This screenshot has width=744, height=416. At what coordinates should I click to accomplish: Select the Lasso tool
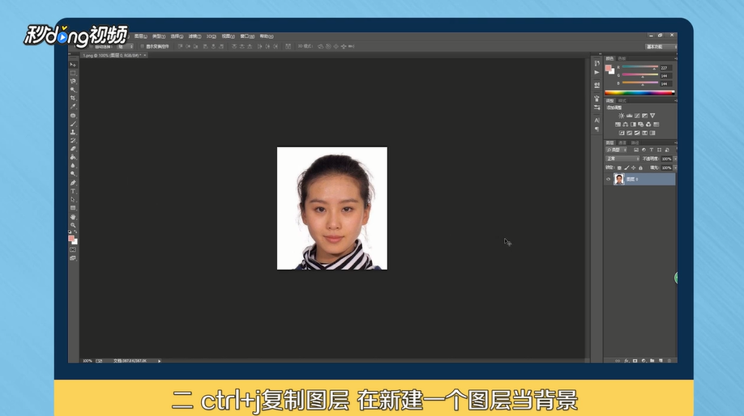click(x=73, y=82)
